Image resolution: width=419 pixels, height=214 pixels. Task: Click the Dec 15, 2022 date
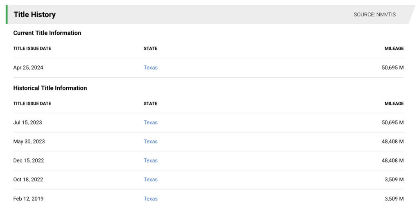(x=28, y=160)
